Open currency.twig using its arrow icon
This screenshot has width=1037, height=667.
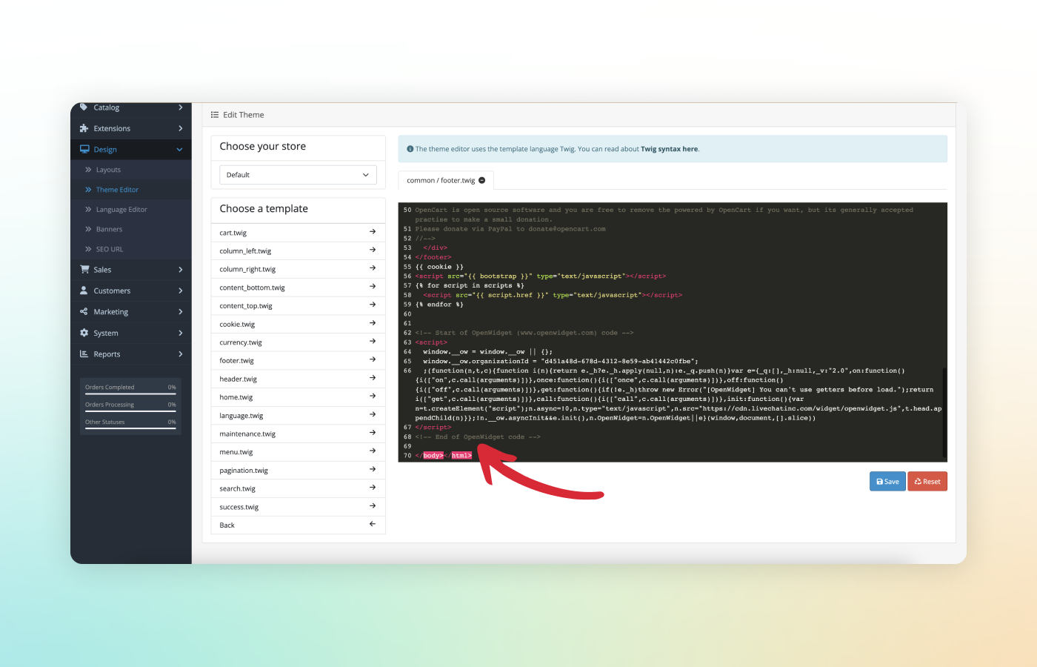[x=373, y=342]
